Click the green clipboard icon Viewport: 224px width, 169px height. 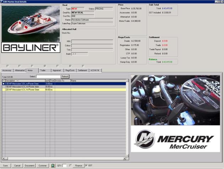pyautogui.click(x=53, y=165)
